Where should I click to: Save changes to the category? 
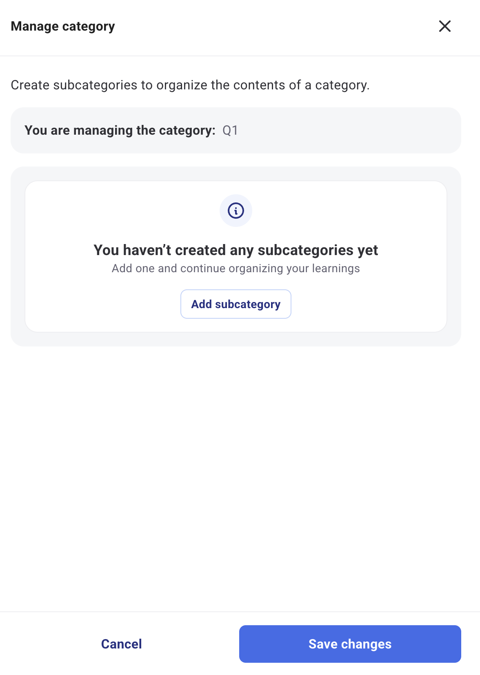click(x=350, y=644)
